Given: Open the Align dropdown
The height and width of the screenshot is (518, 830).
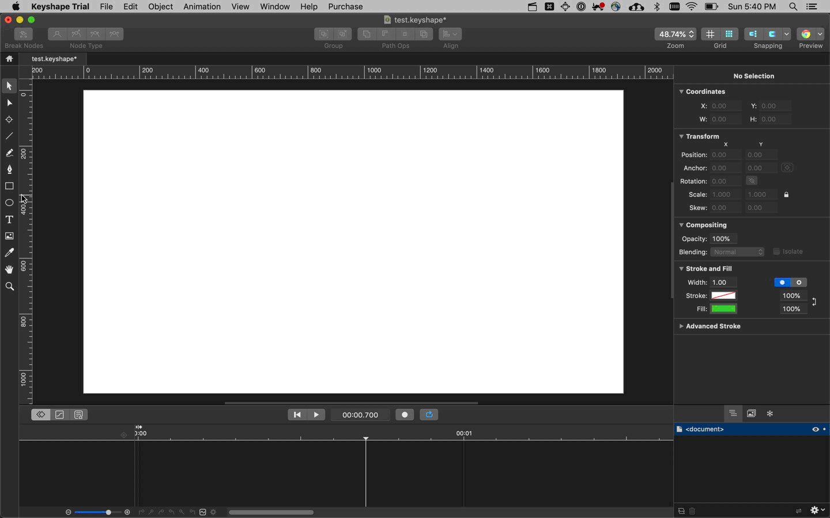Looking at the screenshot, I should 450,34.
